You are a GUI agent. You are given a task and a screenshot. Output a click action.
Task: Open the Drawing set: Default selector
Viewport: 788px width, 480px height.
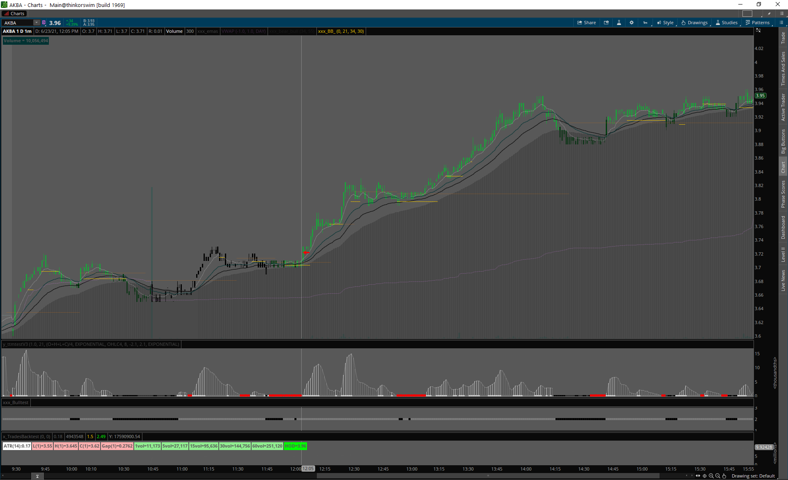[753, 476]
